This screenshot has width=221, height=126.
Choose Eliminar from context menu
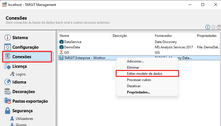tap(133, 67)
